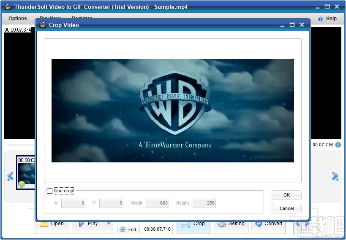Click the green clock icon on thumbnail
346x240 pixels.
point(22,184)
